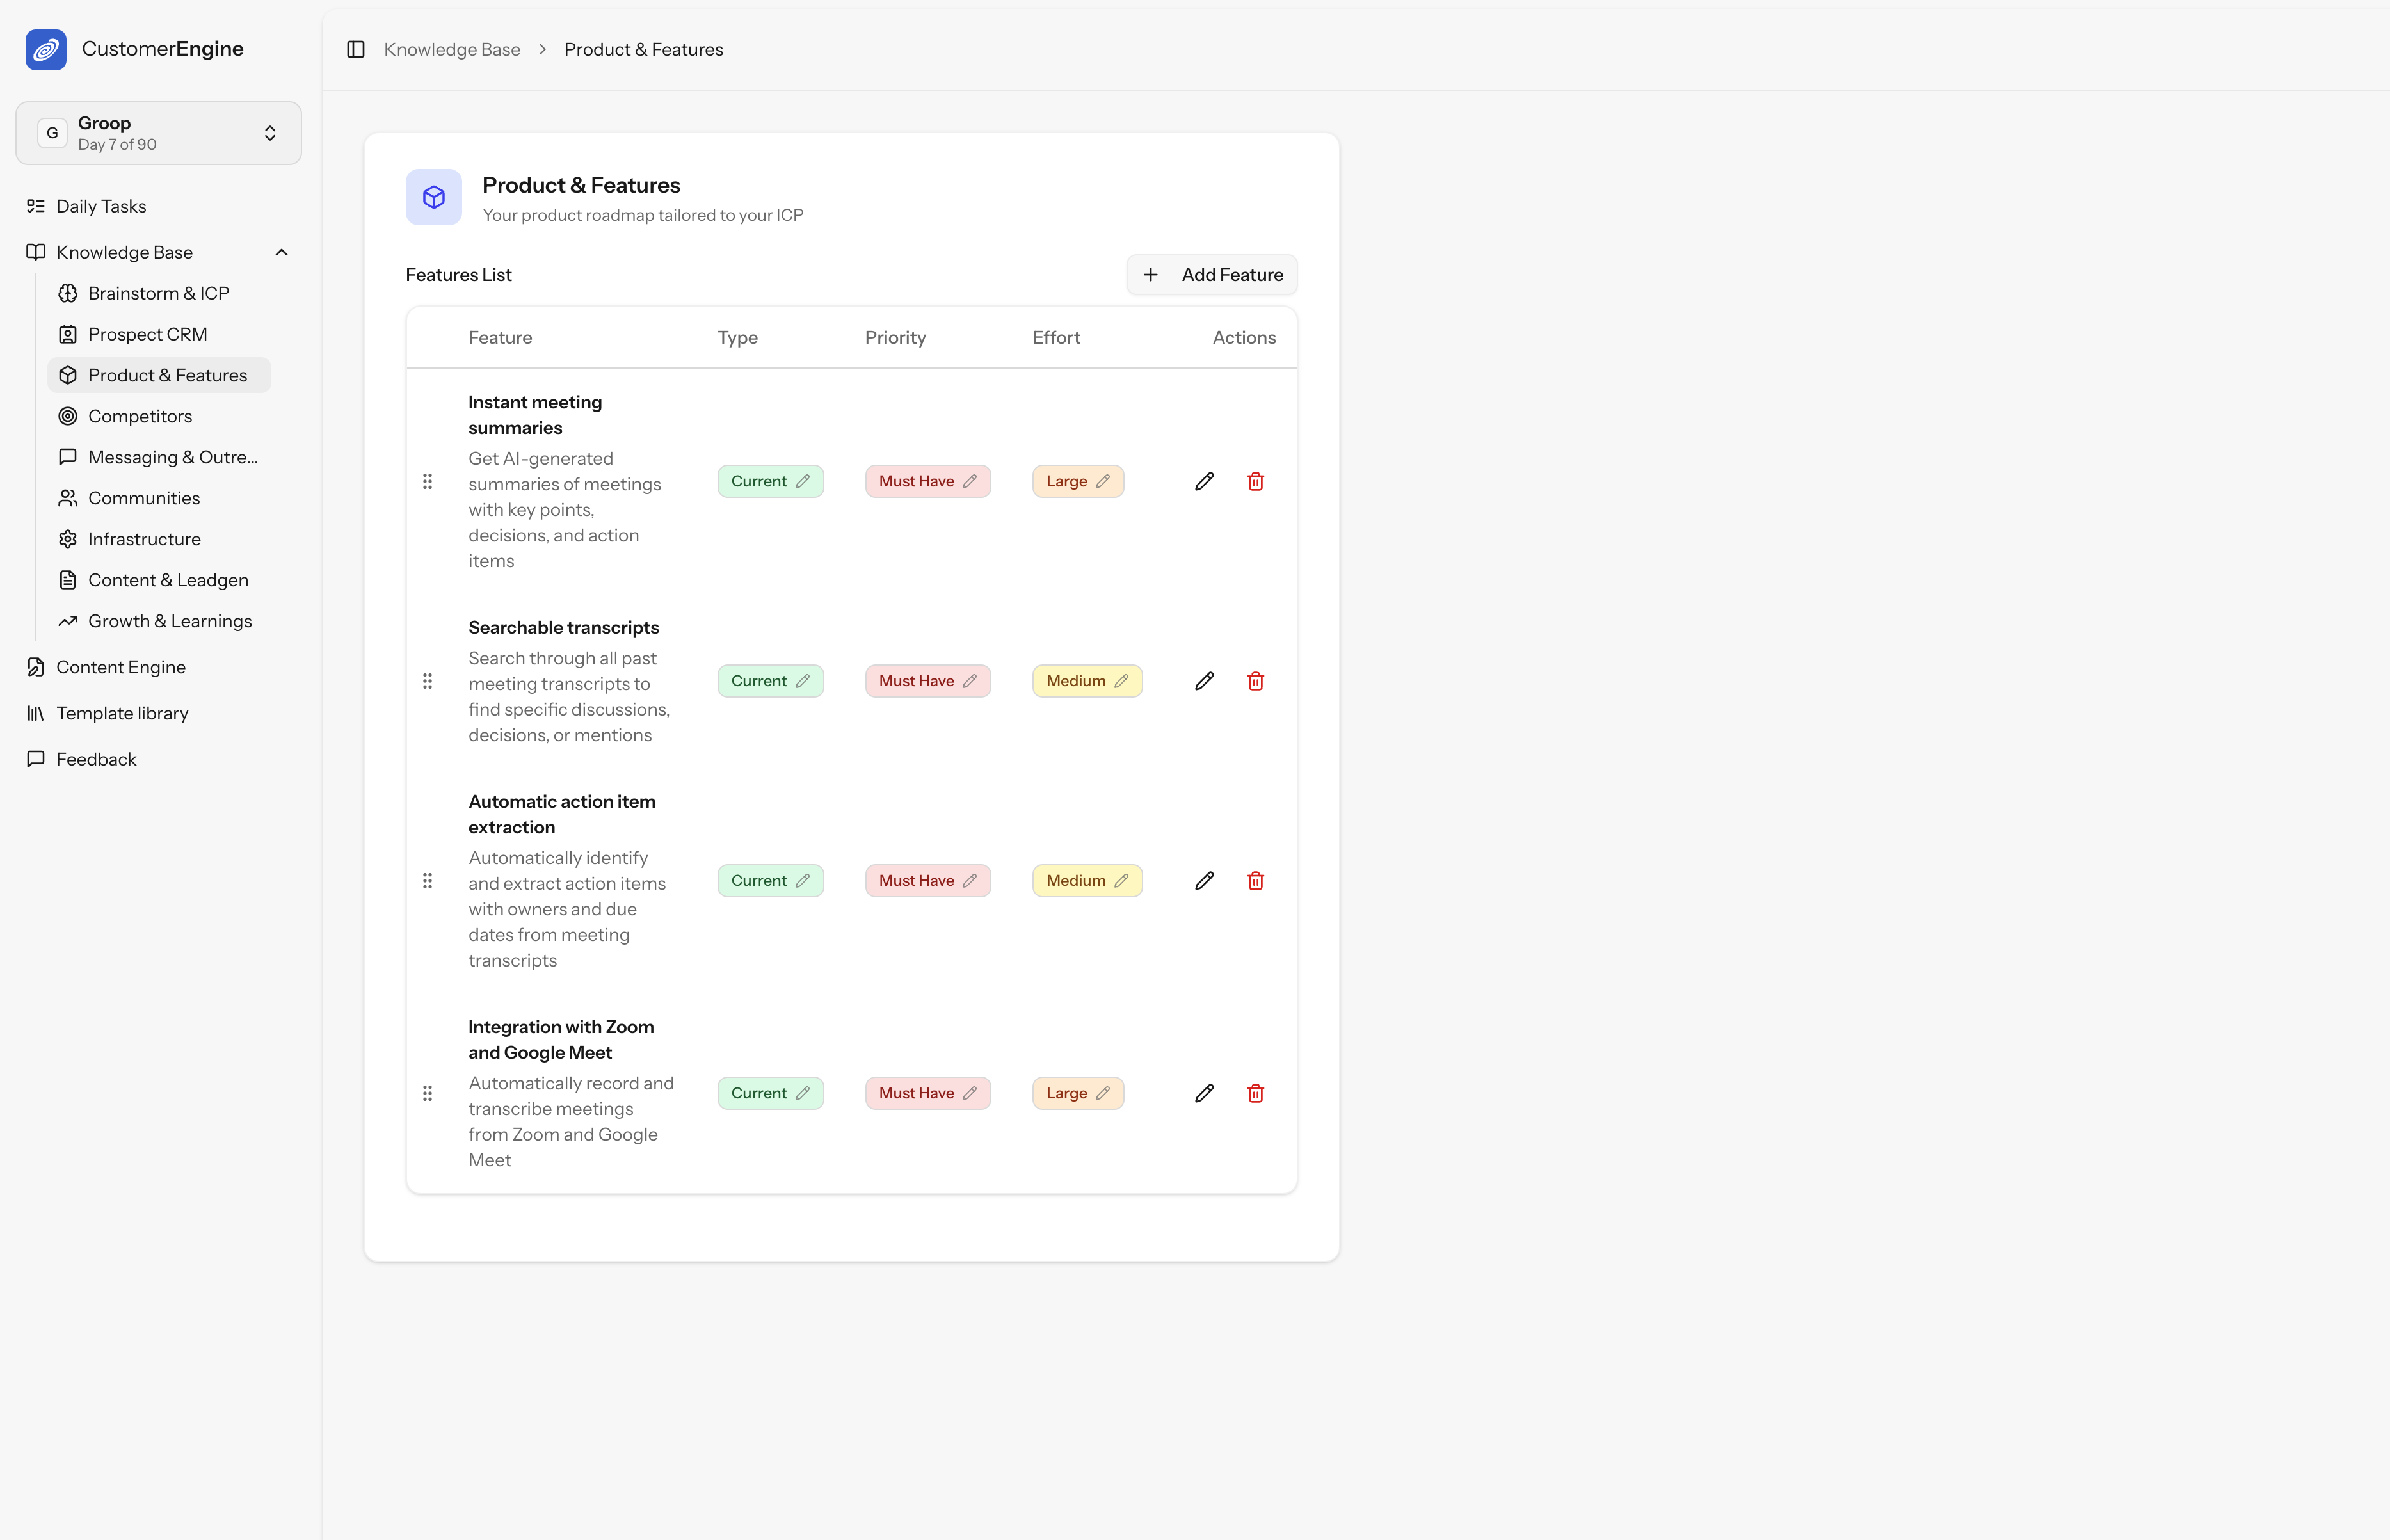This screenshot has height=1540, width=2390.
Task: Click the Add Feature button
Action: 1211,275
